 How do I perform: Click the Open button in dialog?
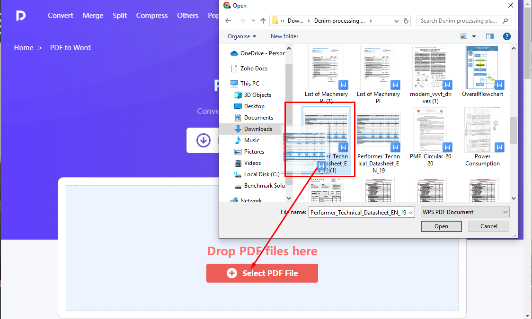(441, 226)
